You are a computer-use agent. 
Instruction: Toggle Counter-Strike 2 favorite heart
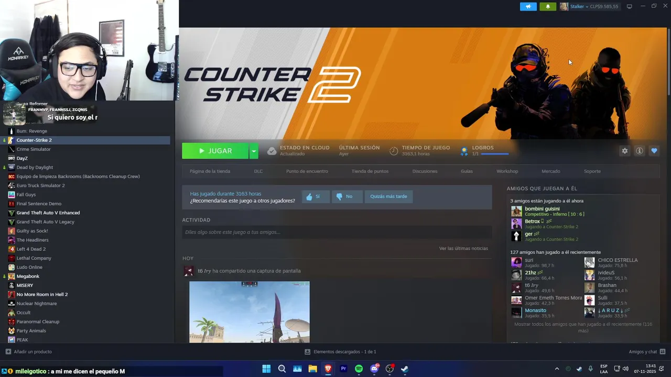(x=654, y=151)
